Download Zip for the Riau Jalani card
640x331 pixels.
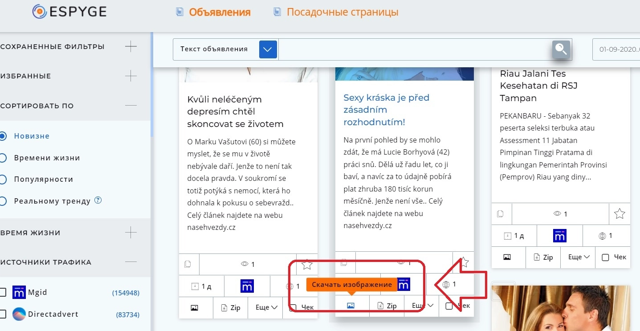pyautogui.click(x=543, y=257)
